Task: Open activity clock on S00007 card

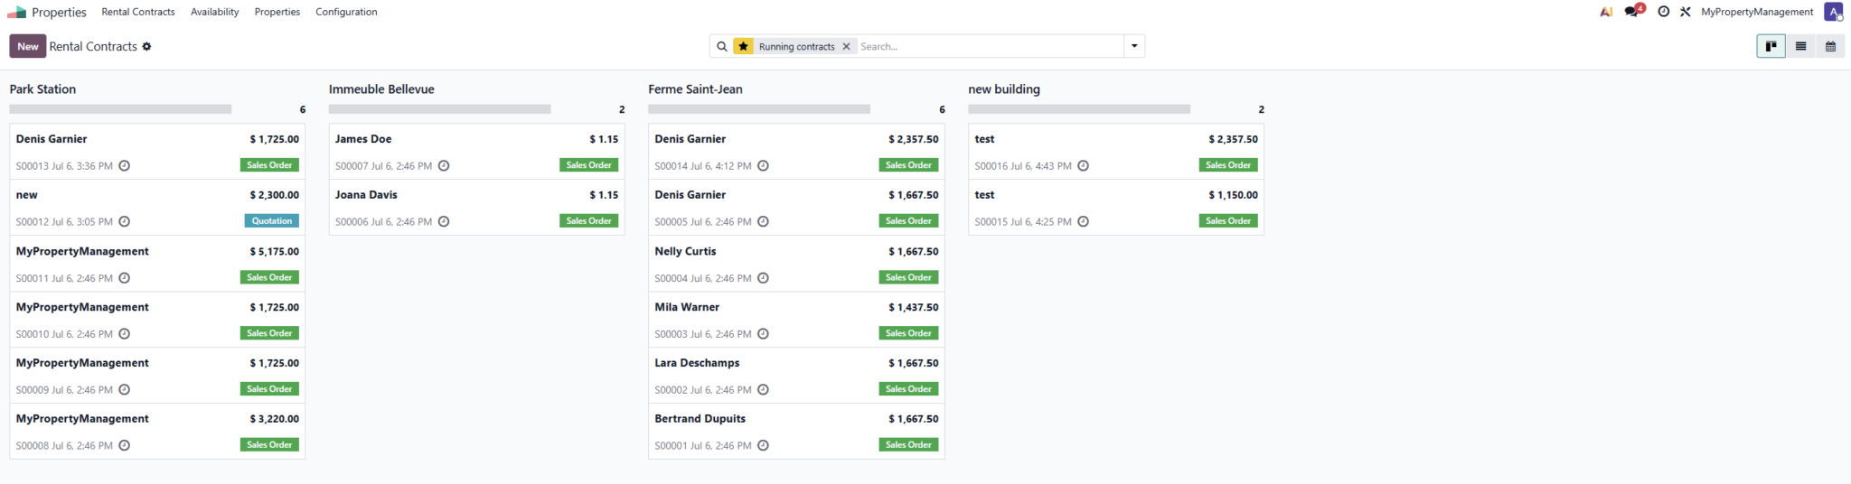Action: (444, 166)
